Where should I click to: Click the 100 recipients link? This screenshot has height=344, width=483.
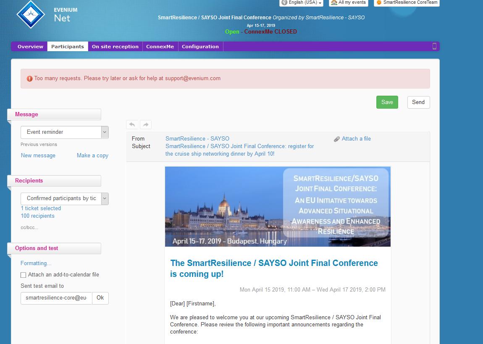point(37,216)
